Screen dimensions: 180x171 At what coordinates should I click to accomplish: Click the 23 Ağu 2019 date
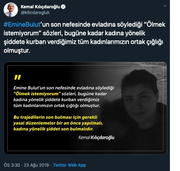coord(36,165)
